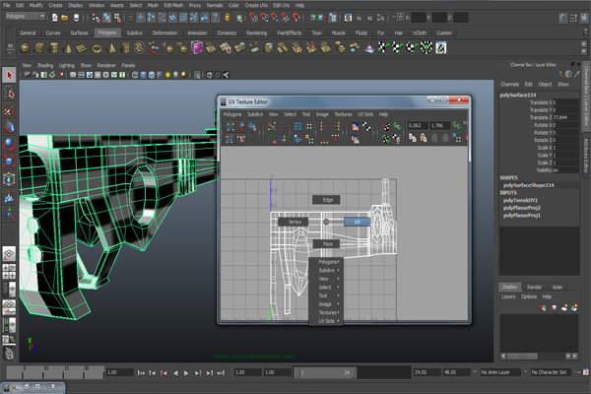
Task: Open the No Character Set dropdown
Action: pos(551,372)
